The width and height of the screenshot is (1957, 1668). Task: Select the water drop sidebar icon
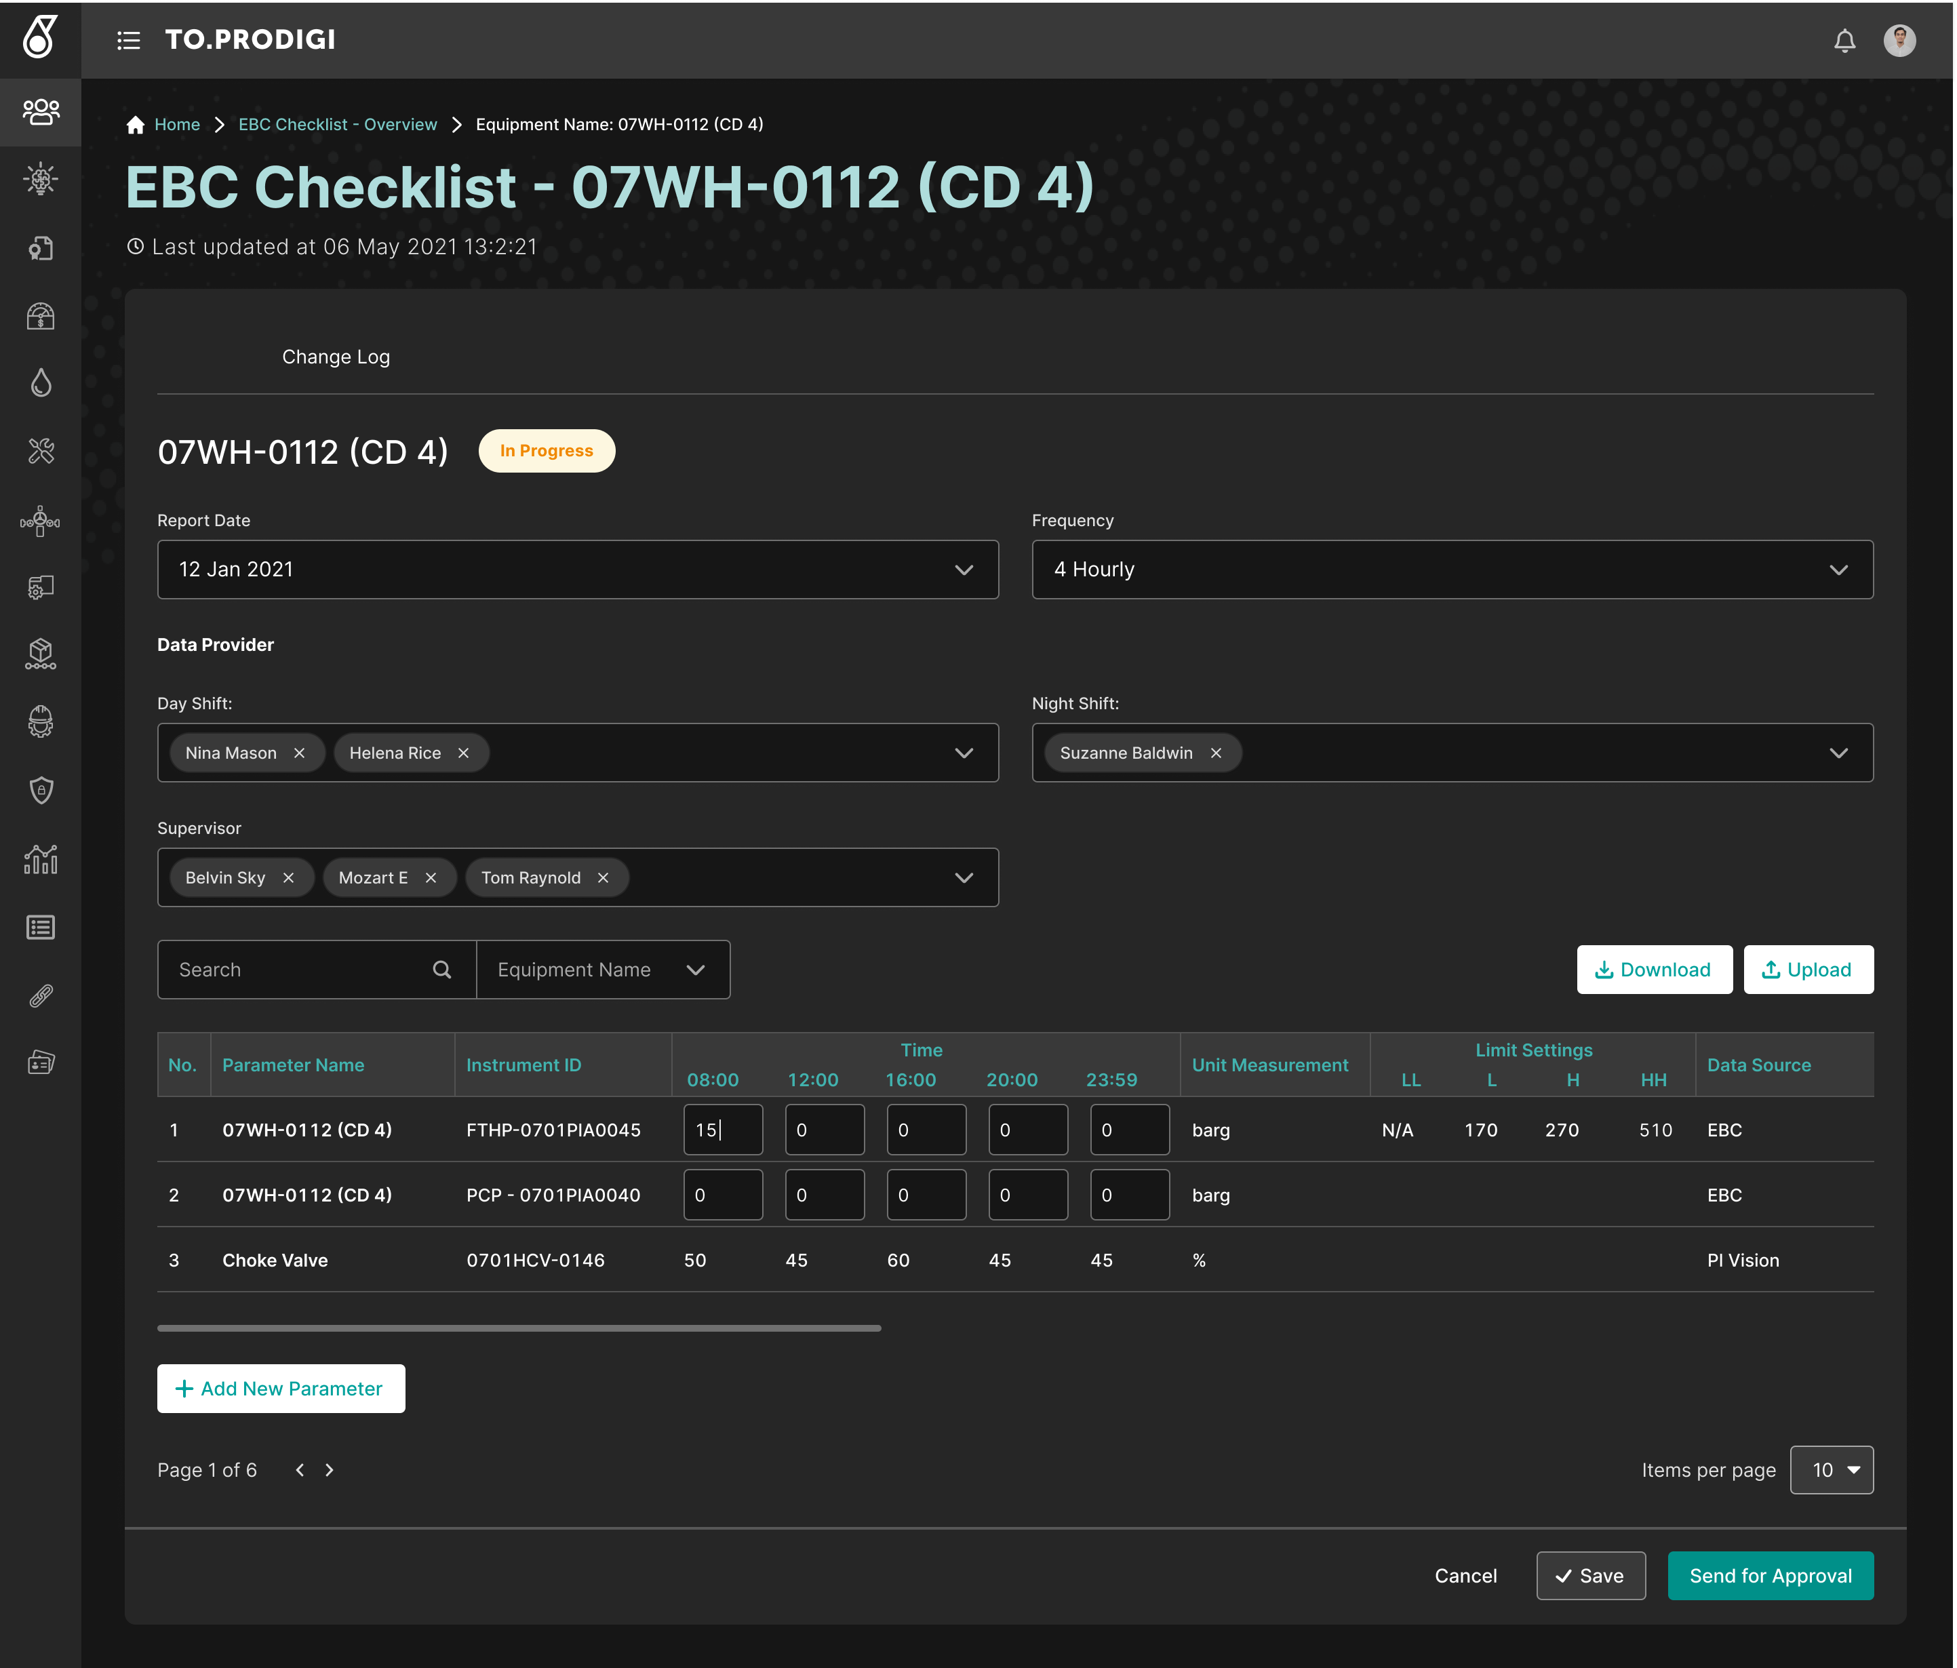(x=41, y=382)
